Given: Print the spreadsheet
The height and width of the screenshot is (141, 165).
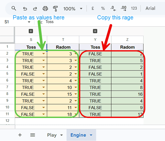Looking at the screenshot, I should point(45,9).
